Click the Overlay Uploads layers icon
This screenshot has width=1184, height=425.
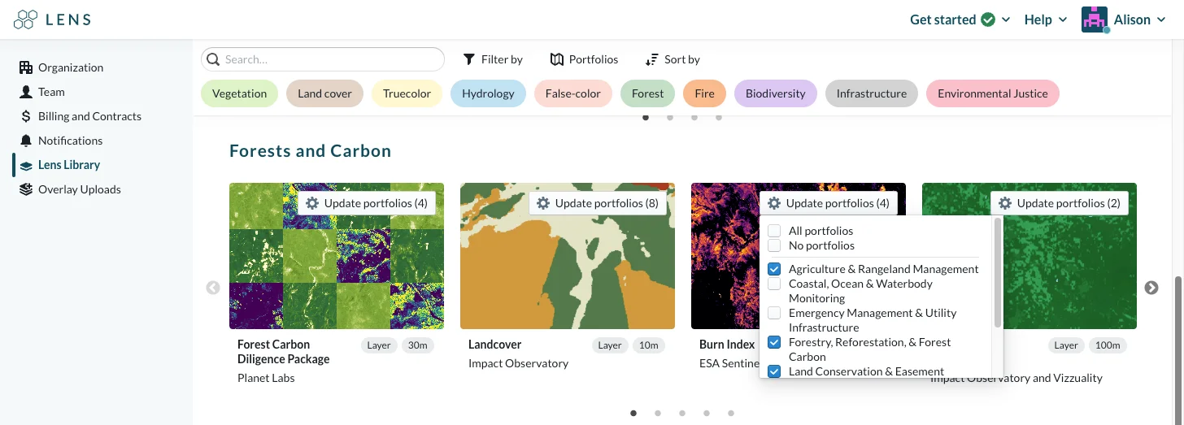[26, 189]
